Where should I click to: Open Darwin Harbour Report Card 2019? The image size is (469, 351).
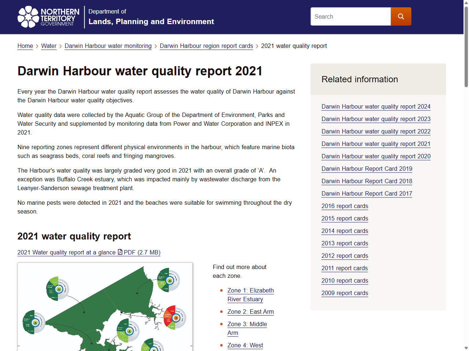[x=367, y=169]
